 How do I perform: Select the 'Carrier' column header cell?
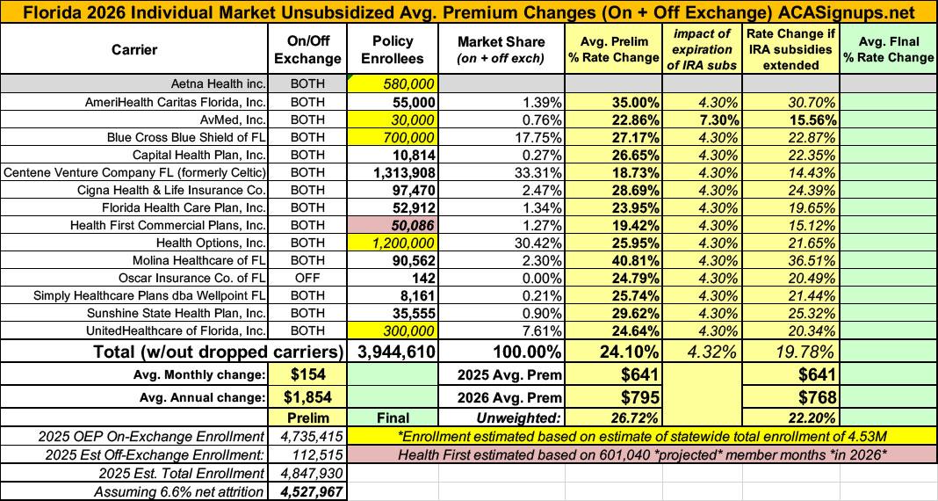pos(133,49)
